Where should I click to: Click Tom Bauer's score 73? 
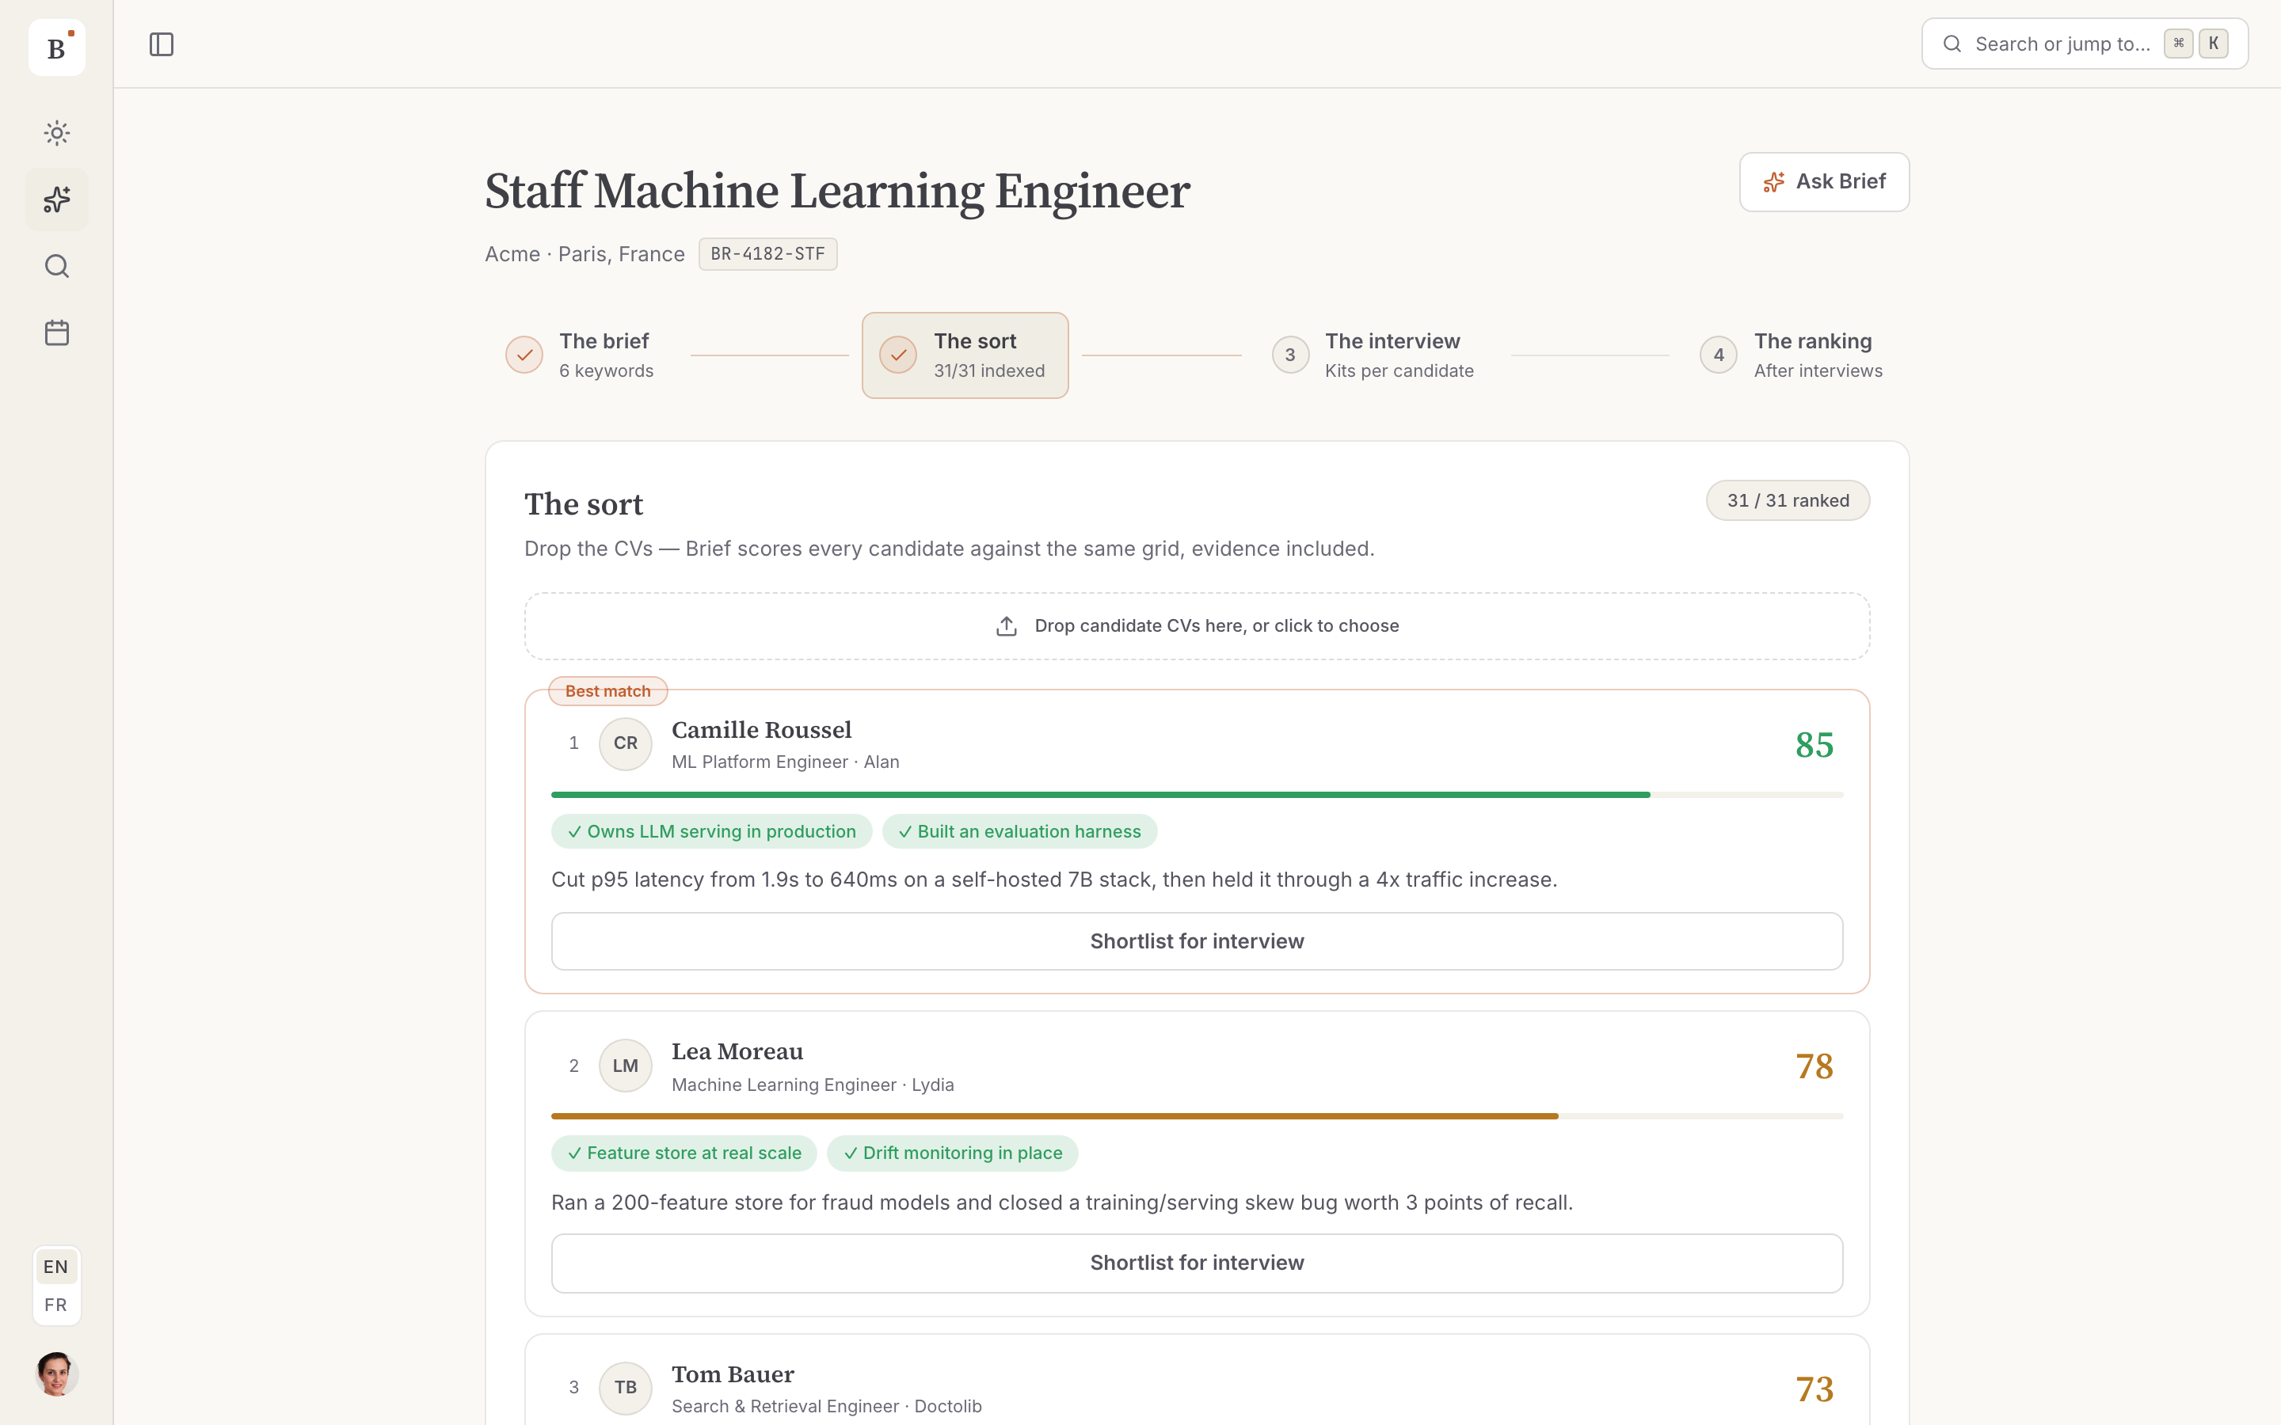point(1815,1390)
